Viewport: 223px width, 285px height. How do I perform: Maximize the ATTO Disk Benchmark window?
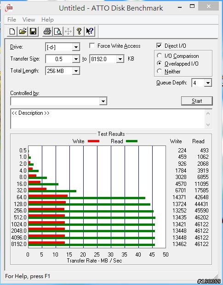[192, 6]
